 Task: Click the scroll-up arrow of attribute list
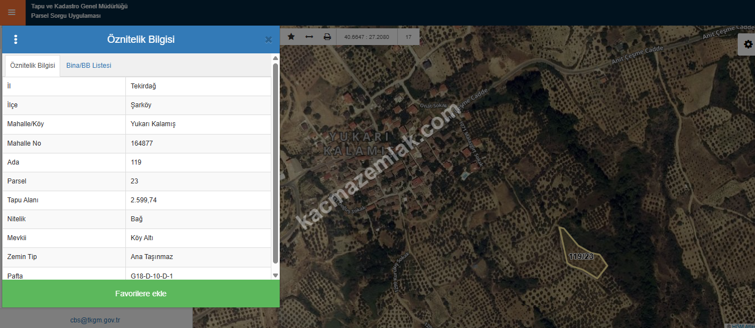275,58
